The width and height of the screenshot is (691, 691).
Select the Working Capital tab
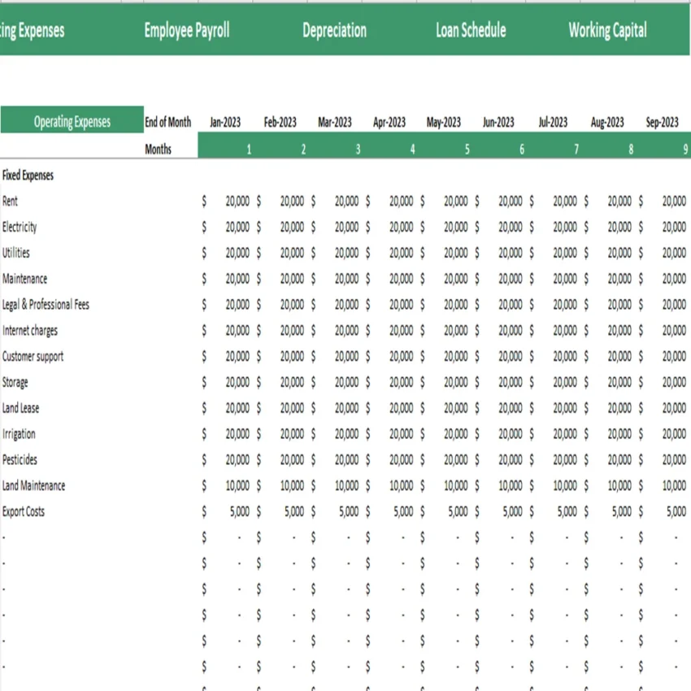click(x=606, y=31)
